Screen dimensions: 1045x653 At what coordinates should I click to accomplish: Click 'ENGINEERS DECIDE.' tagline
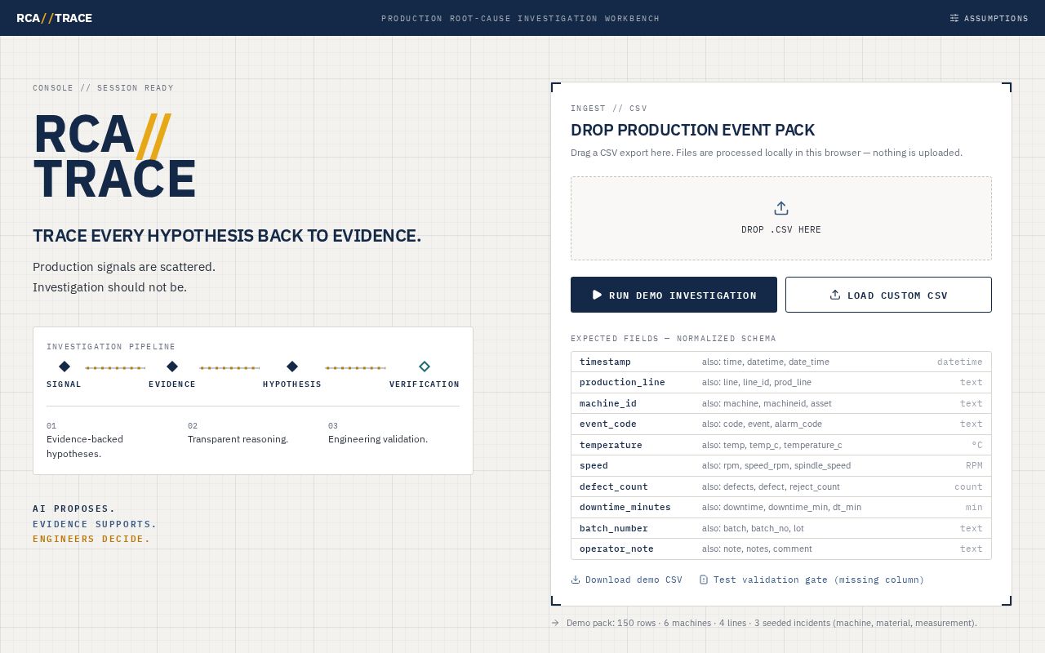pyautogui.click(x=91, y=539)
